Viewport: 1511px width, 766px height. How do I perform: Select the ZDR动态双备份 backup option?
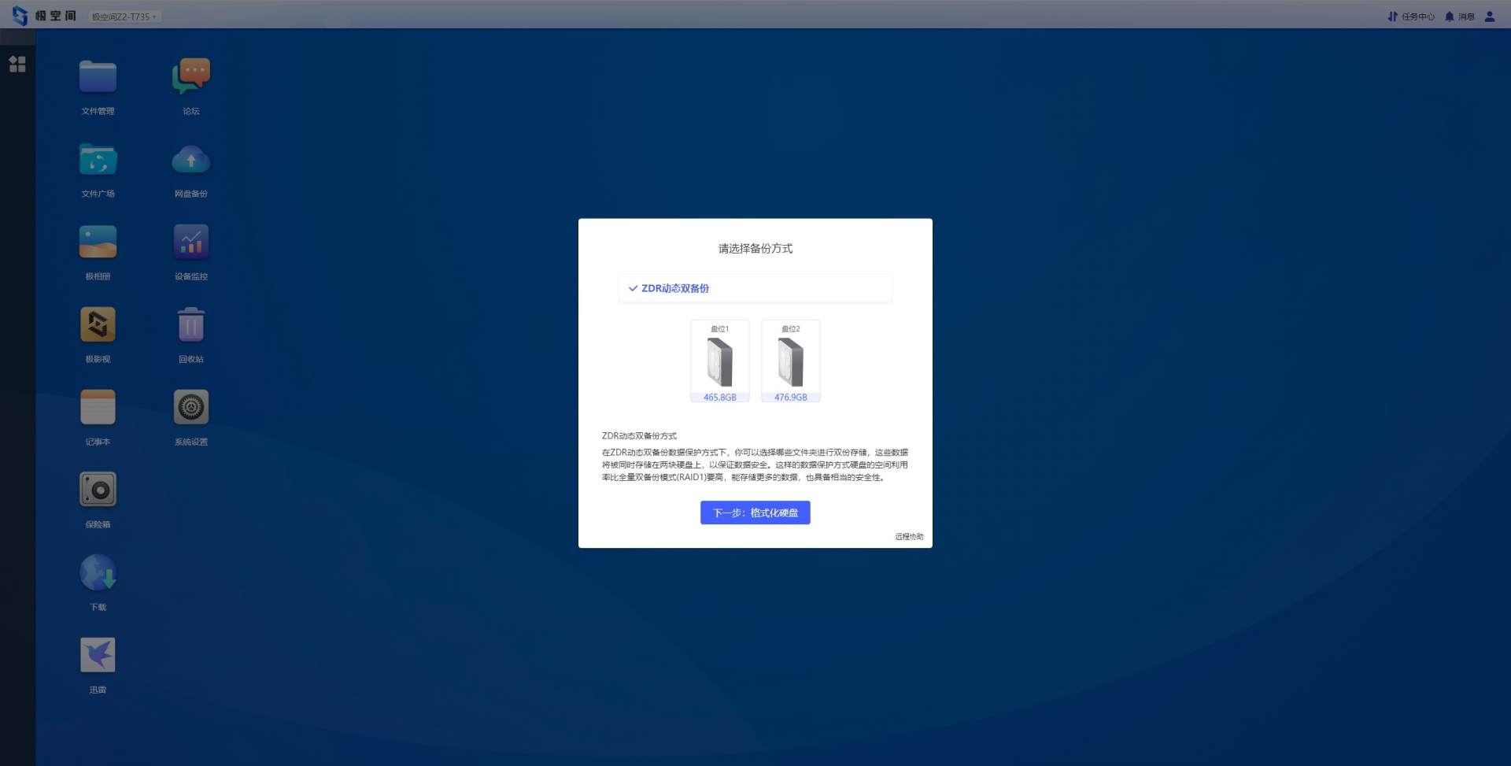click(755, 288)
